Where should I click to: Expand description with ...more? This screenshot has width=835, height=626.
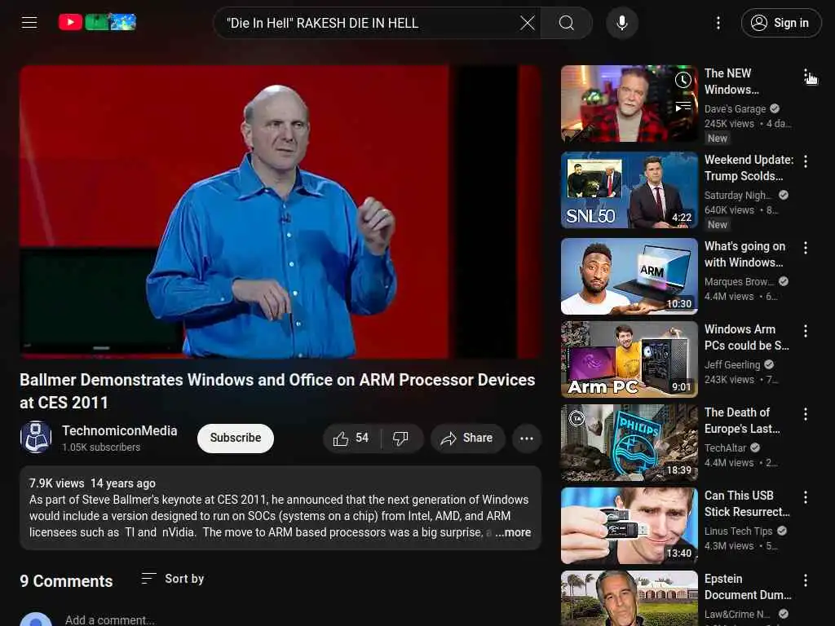click(514, 532)
